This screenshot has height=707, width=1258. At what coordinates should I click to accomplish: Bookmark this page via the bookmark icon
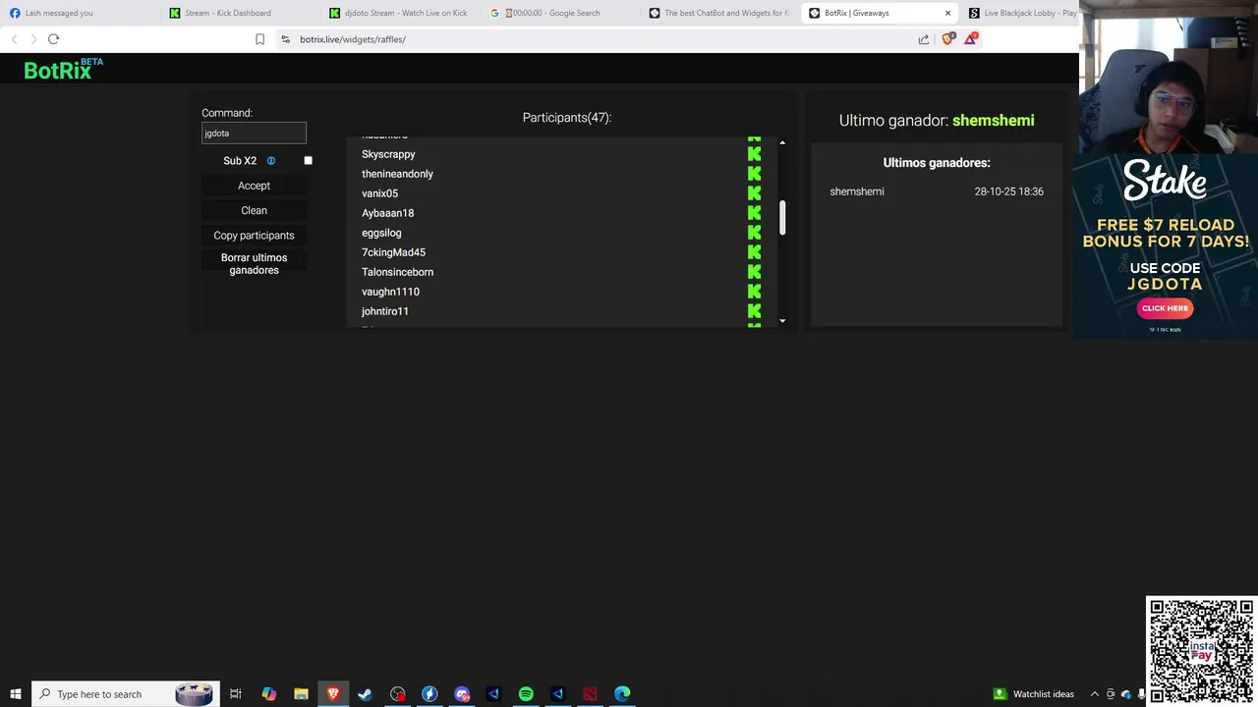point(259,39)
